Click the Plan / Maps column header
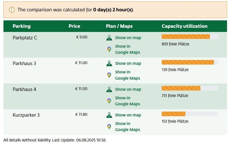Image resolution: width=243 pixels, height=150 pixels. [119, 26]
